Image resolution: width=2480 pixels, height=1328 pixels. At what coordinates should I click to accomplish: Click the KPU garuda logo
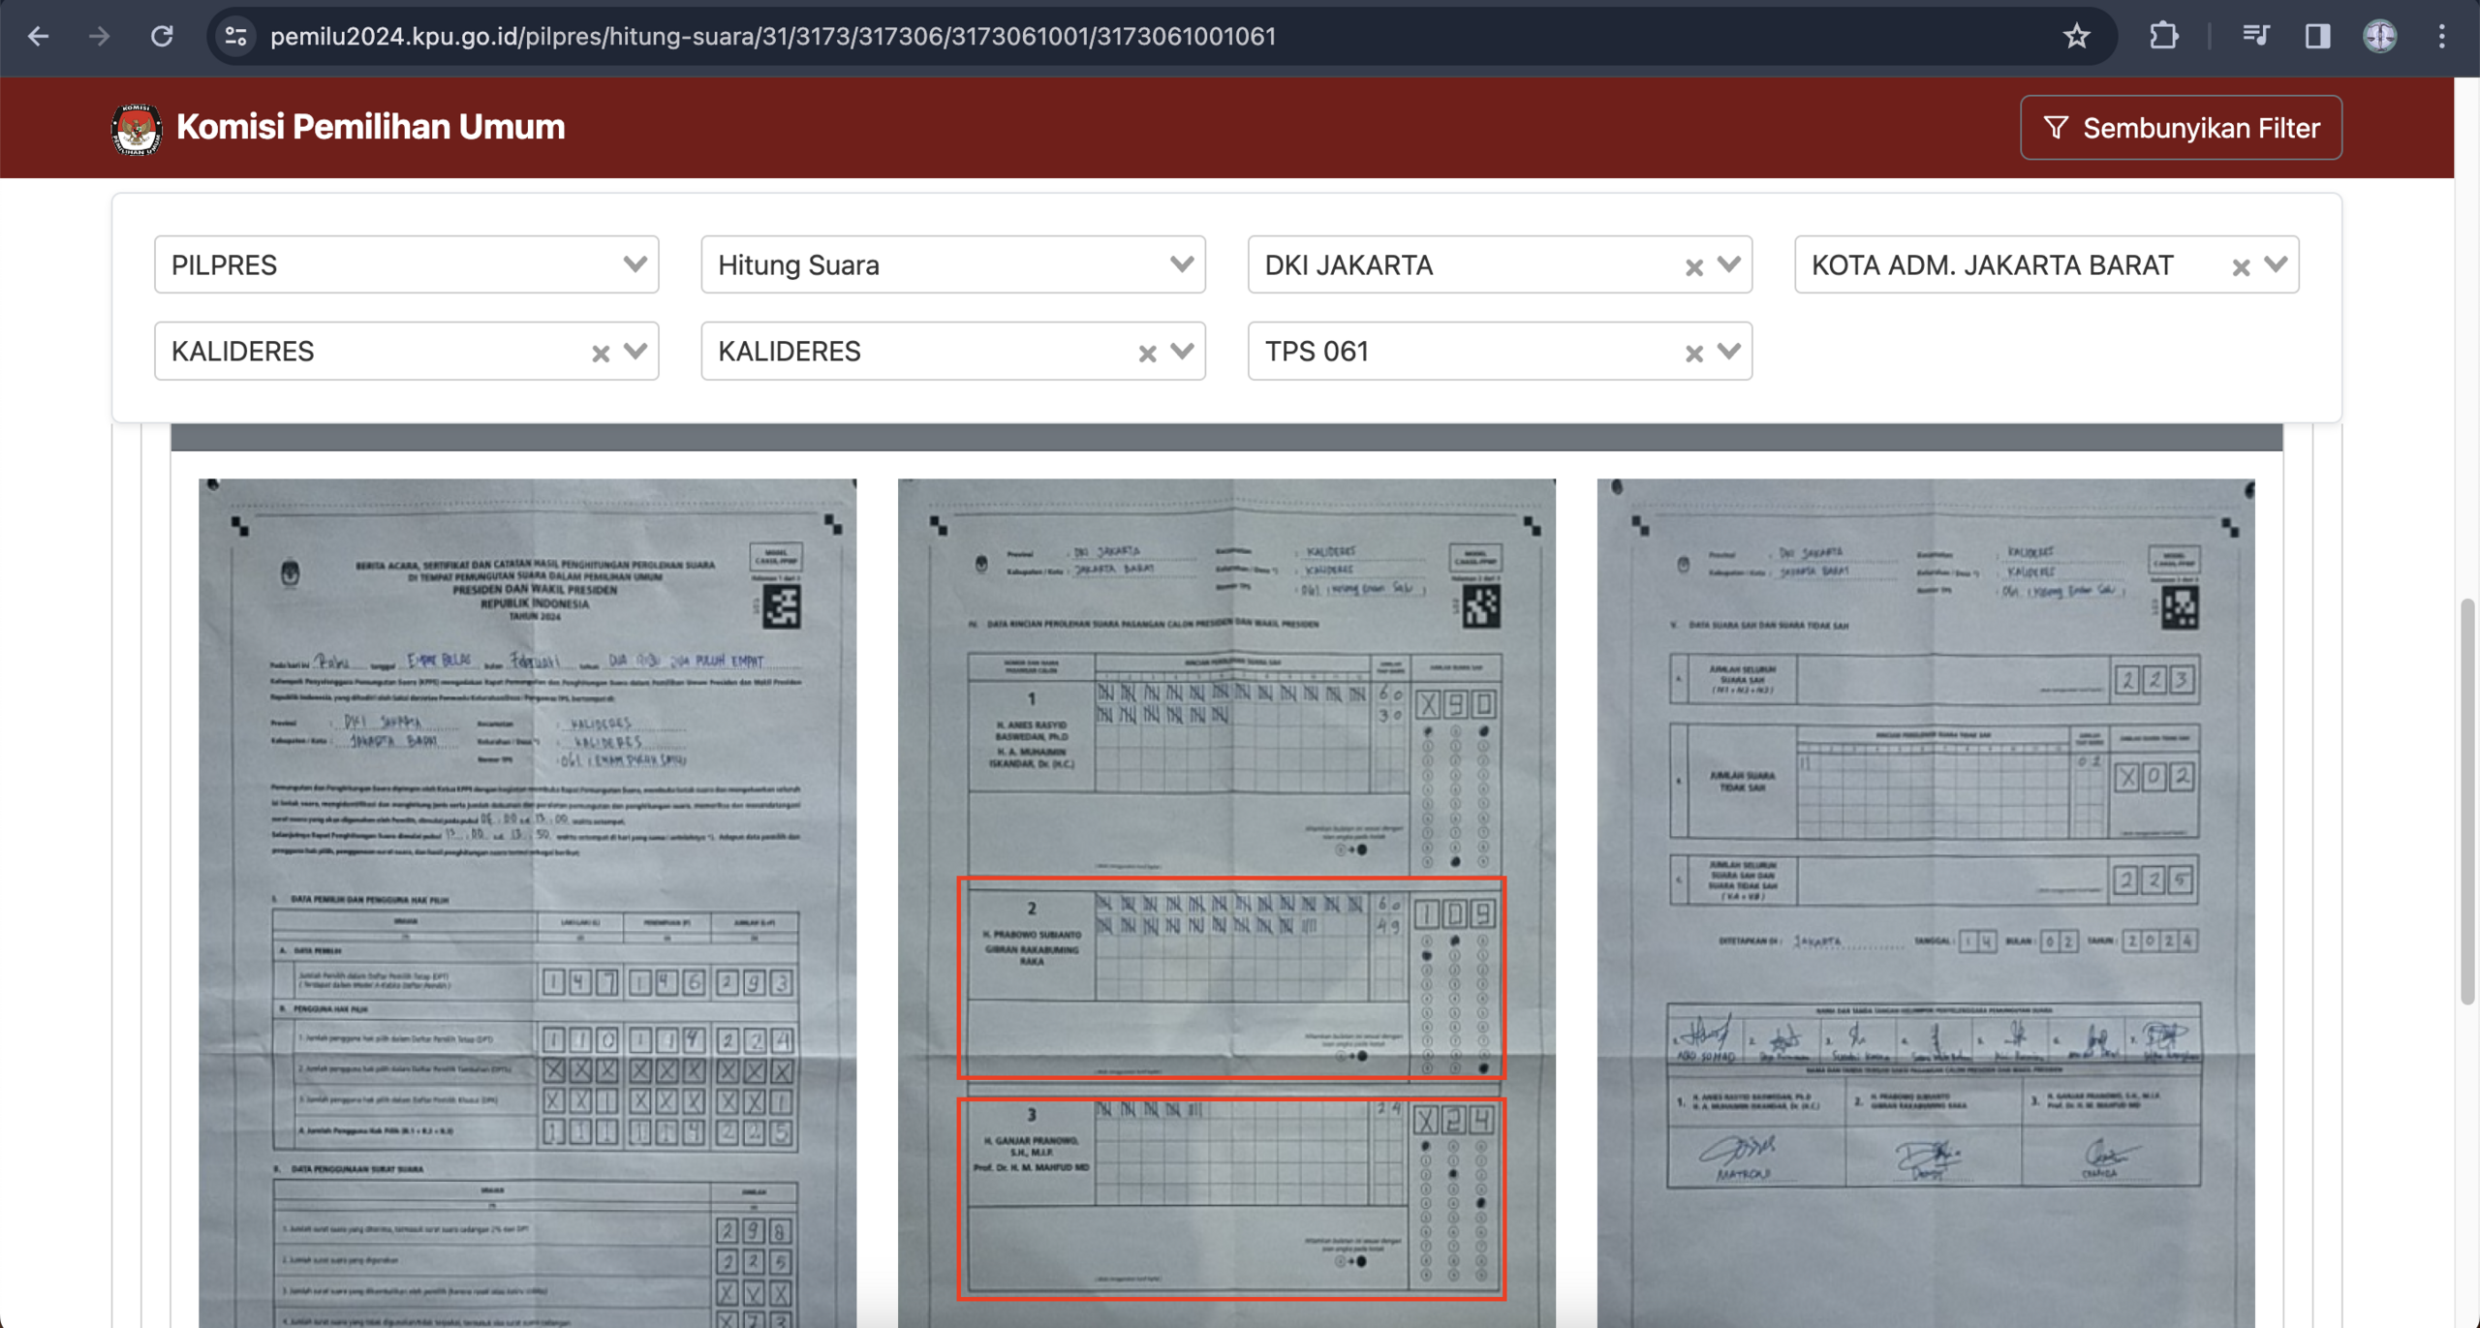136,128
